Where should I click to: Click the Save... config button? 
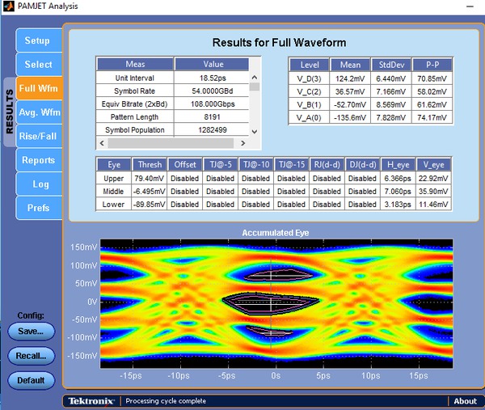[x=32, y=331]
